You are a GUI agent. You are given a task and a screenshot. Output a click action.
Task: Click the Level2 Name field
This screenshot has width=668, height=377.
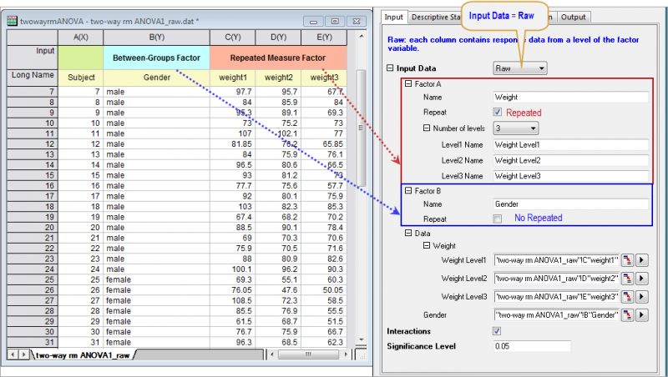click(x=571, y=160)
